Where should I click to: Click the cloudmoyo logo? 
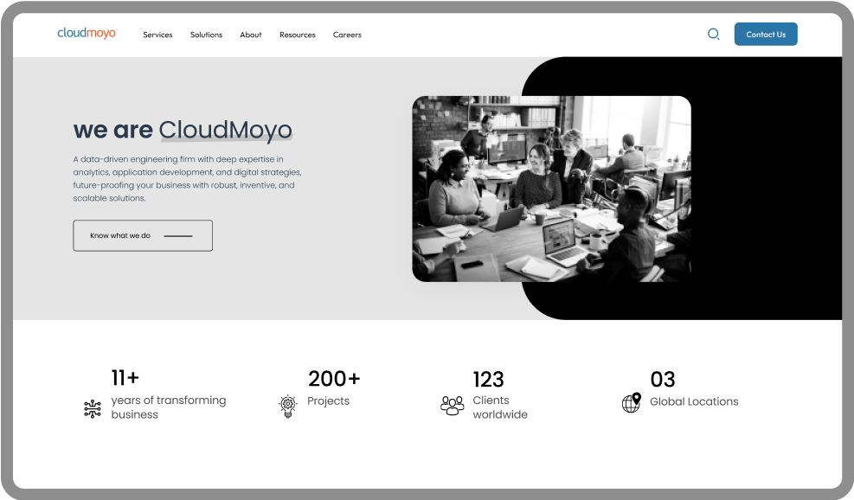[x=87, y=33]
